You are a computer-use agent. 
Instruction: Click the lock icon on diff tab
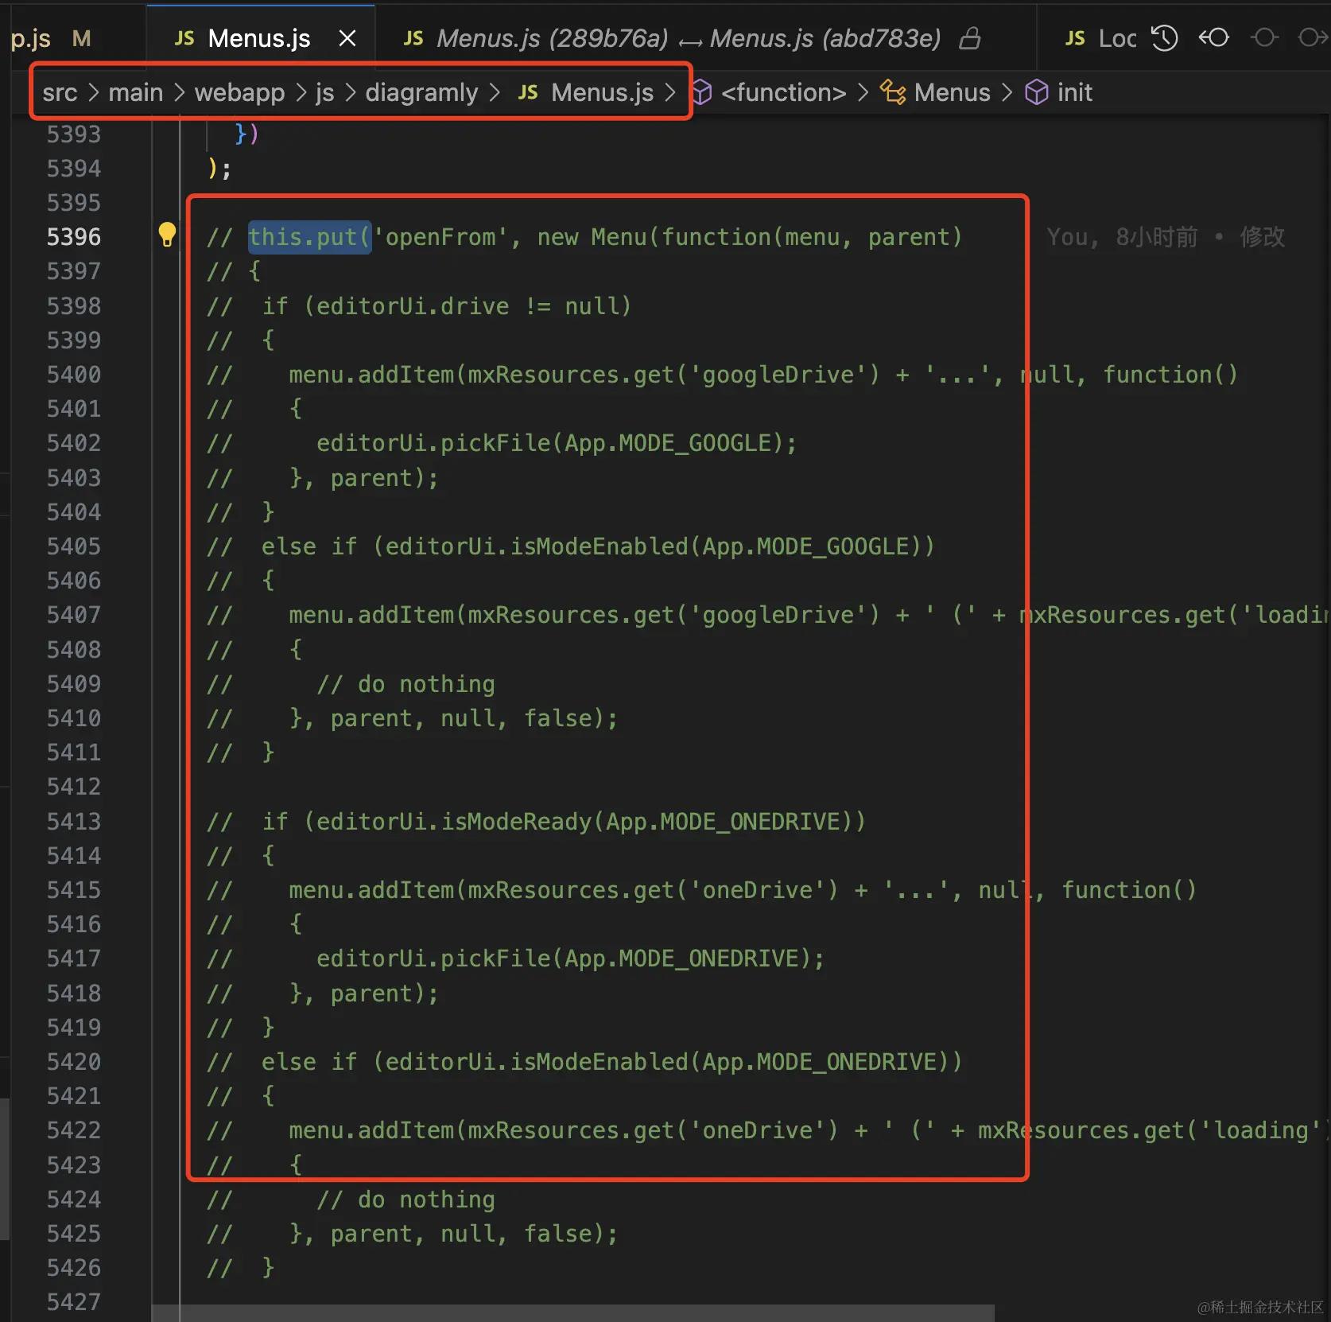coord(970,38)
